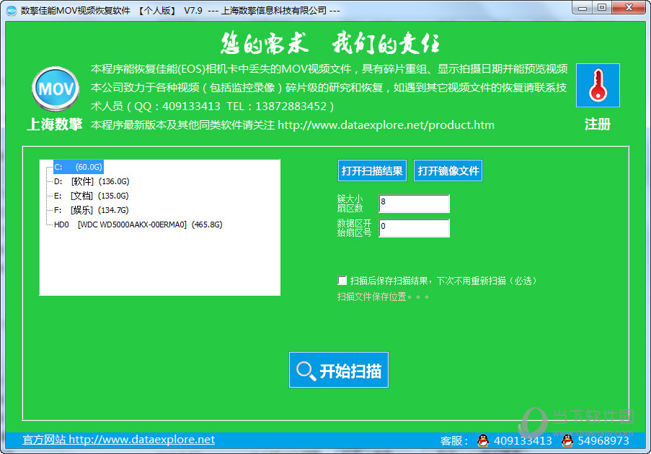Maximize the application window

point(601,8)
